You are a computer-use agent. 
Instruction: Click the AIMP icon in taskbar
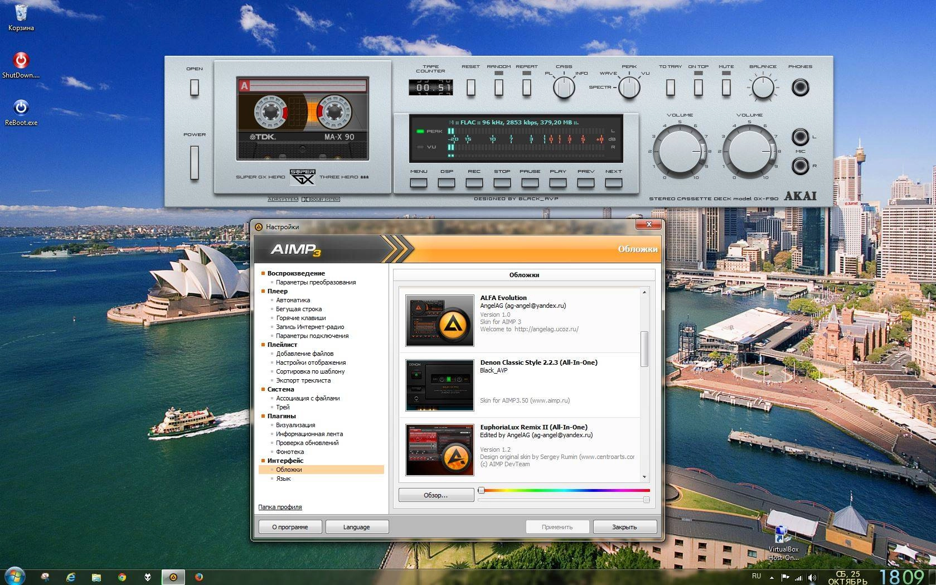[x=173, y=577]
